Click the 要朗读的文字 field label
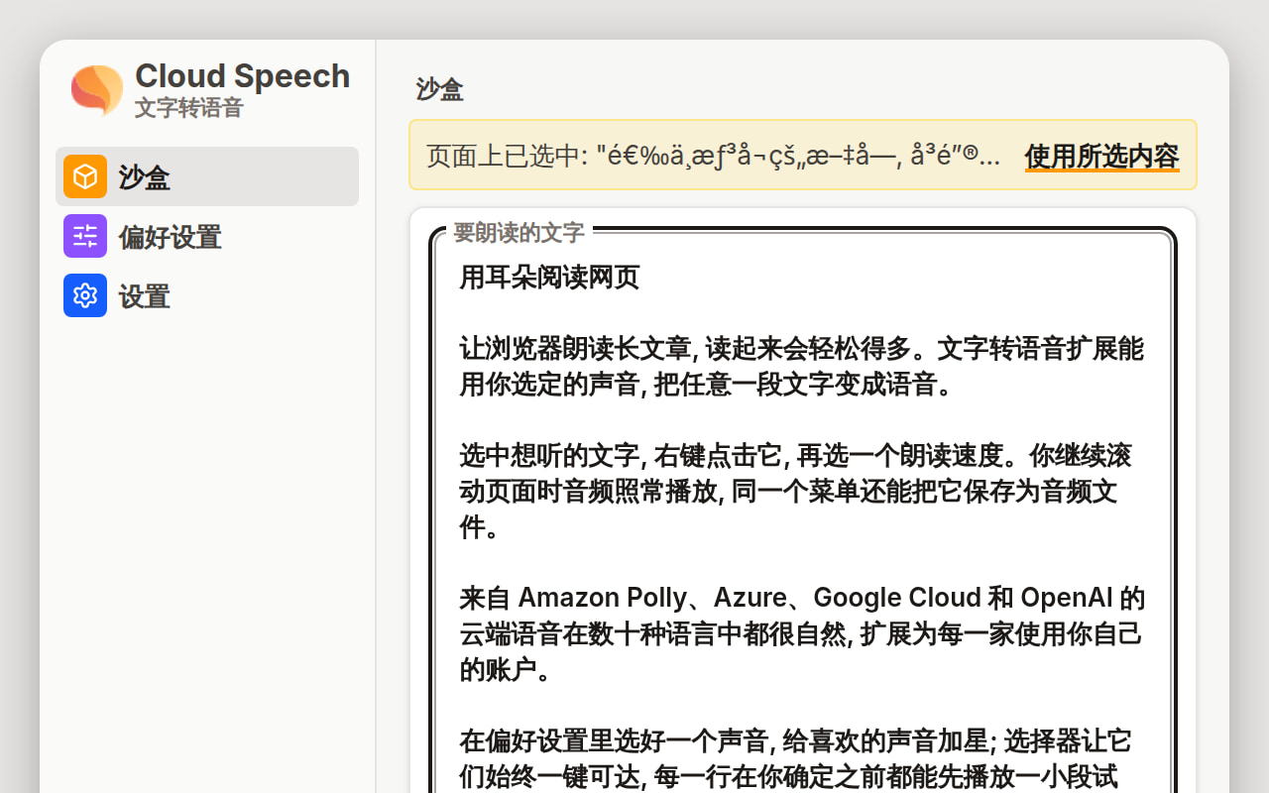 pos(519,233)
